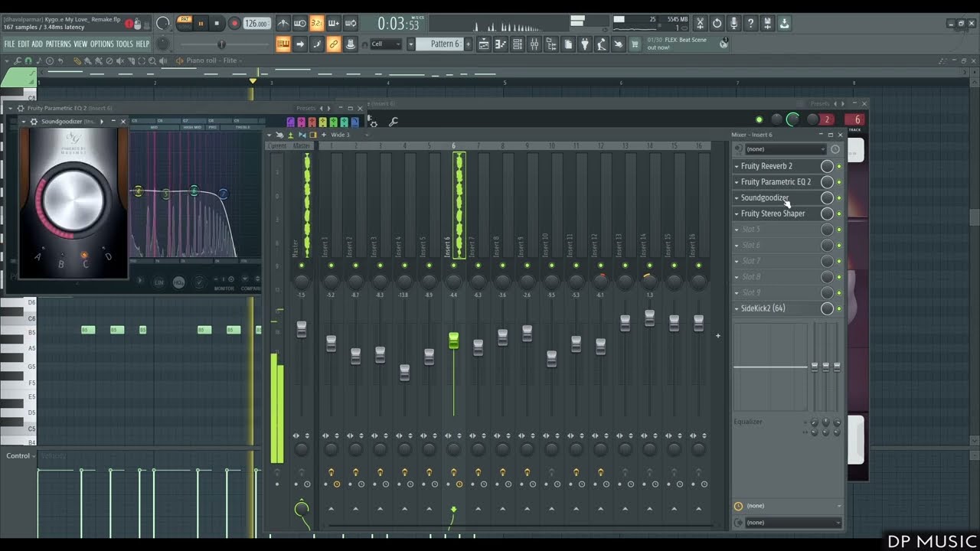Click the shopping cart content library icon
Viewport: 980px width, 551px height.
(635, 44)
